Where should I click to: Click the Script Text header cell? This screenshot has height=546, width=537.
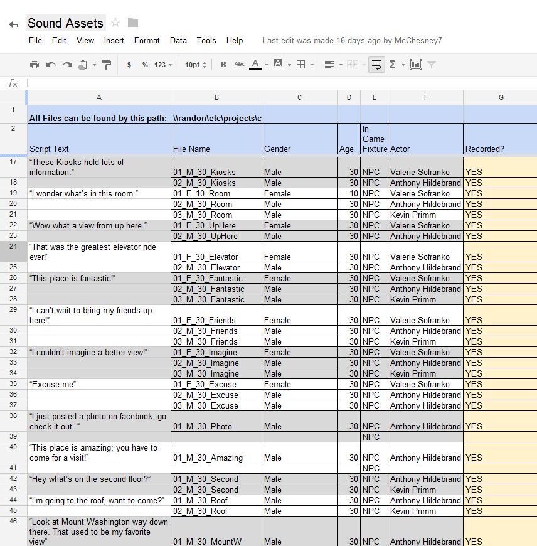(99, 139)
